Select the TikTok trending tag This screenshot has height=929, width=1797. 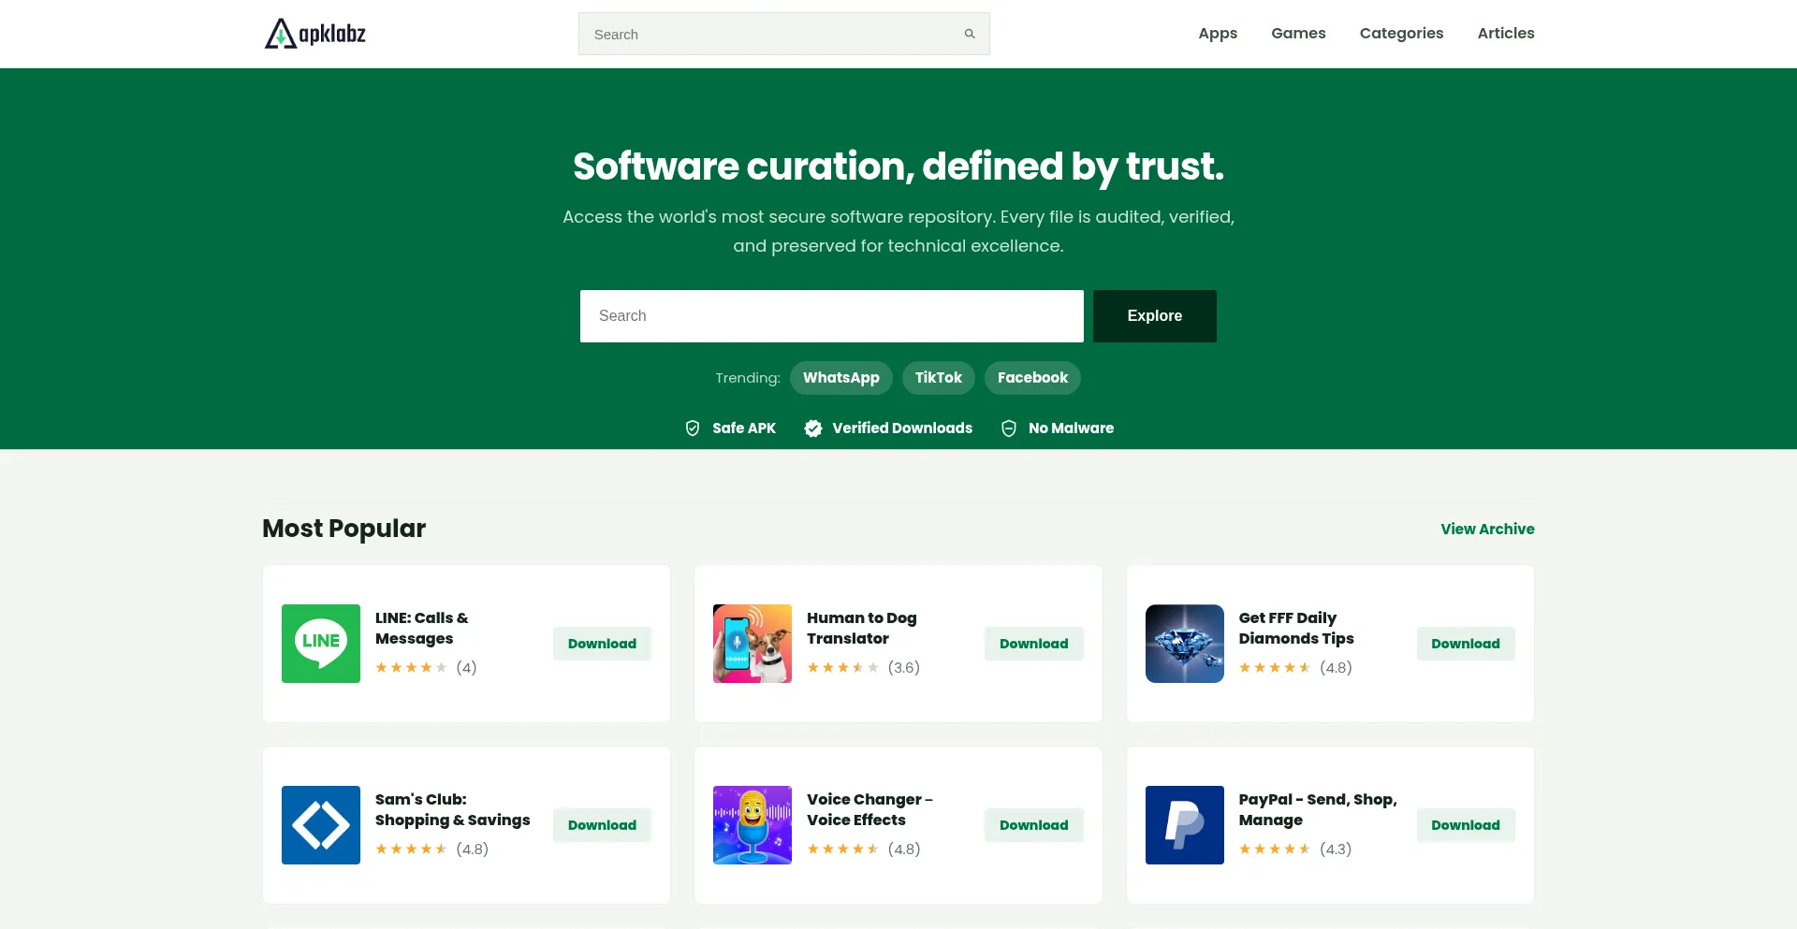[x=939, y=378]
